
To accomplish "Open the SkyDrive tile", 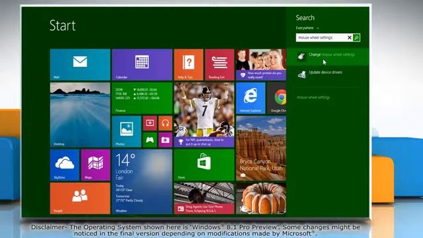I will (65, 165).
